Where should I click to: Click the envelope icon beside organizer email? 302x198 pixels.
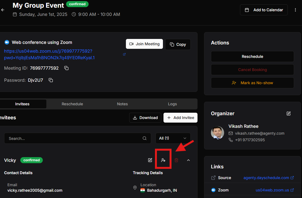[230, 133]
